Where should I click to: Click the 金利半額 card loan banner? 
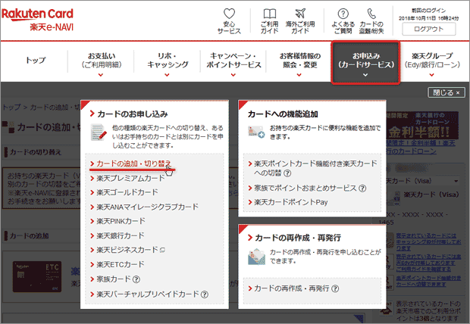[x=422, y=125]
